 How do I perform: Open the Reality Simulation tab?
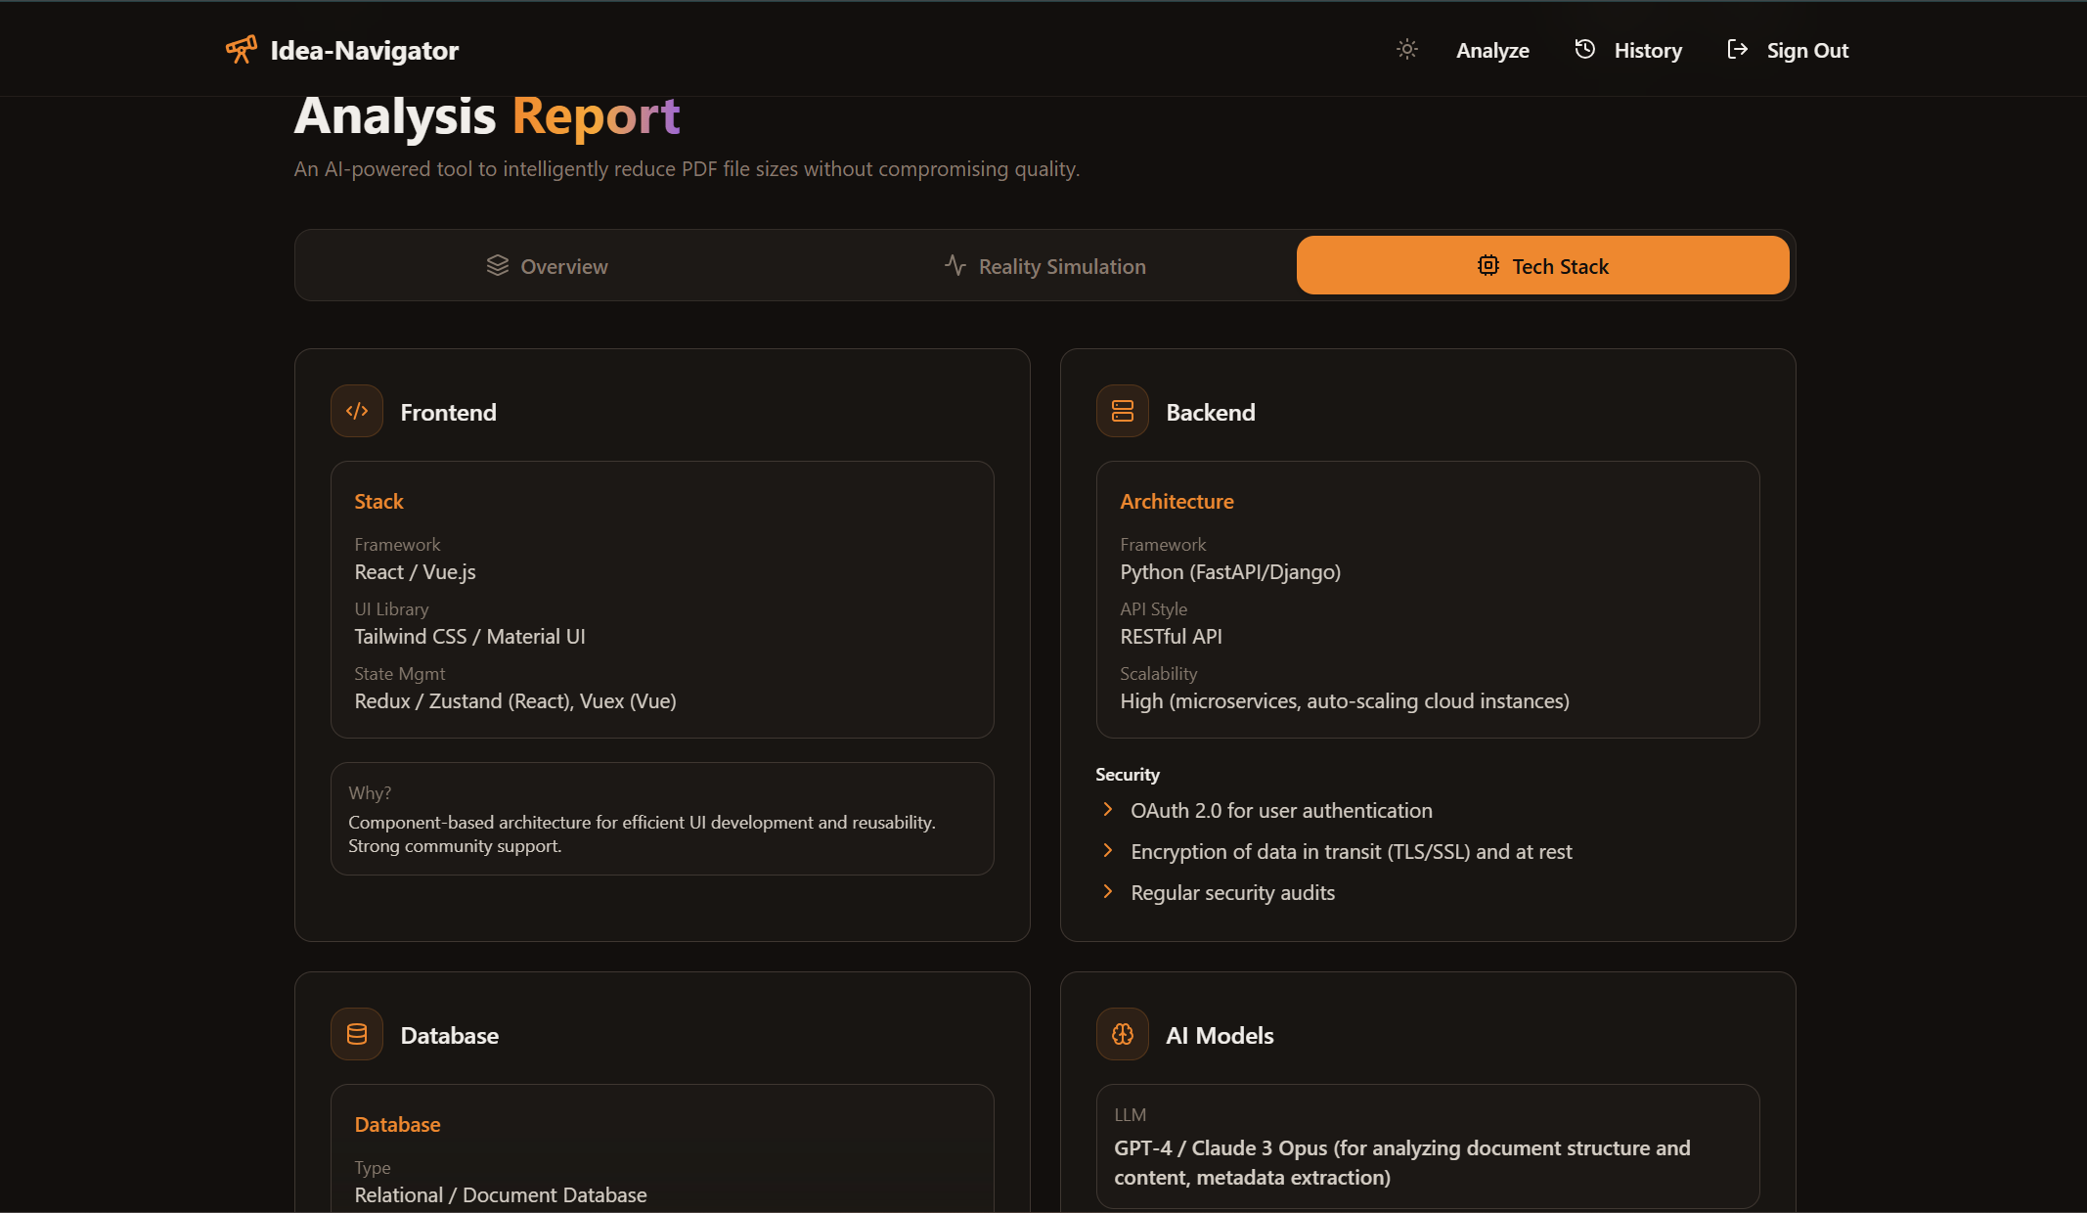[1061, 266]
